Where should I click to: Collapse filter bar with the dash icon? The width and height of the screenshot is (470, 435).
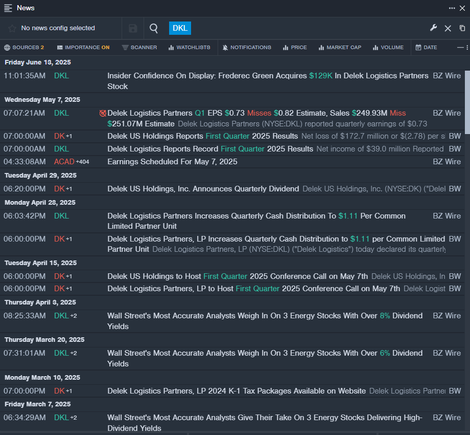(x=460, y=48)
